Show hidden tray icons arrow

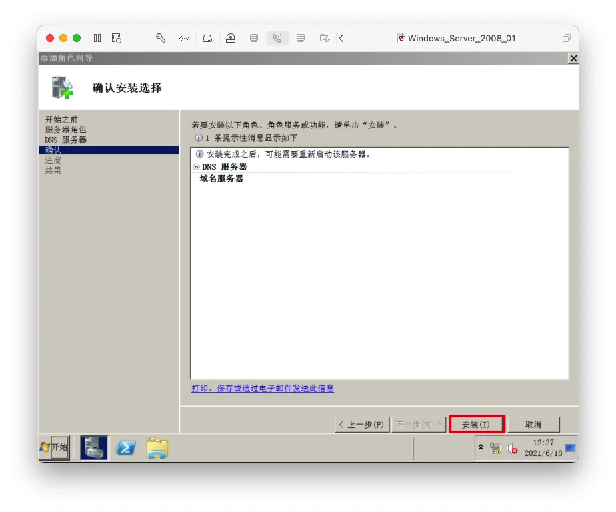click(x=481, y=447)
